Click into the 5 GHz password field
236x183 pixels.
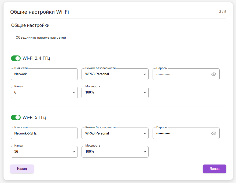coord(181,133)
